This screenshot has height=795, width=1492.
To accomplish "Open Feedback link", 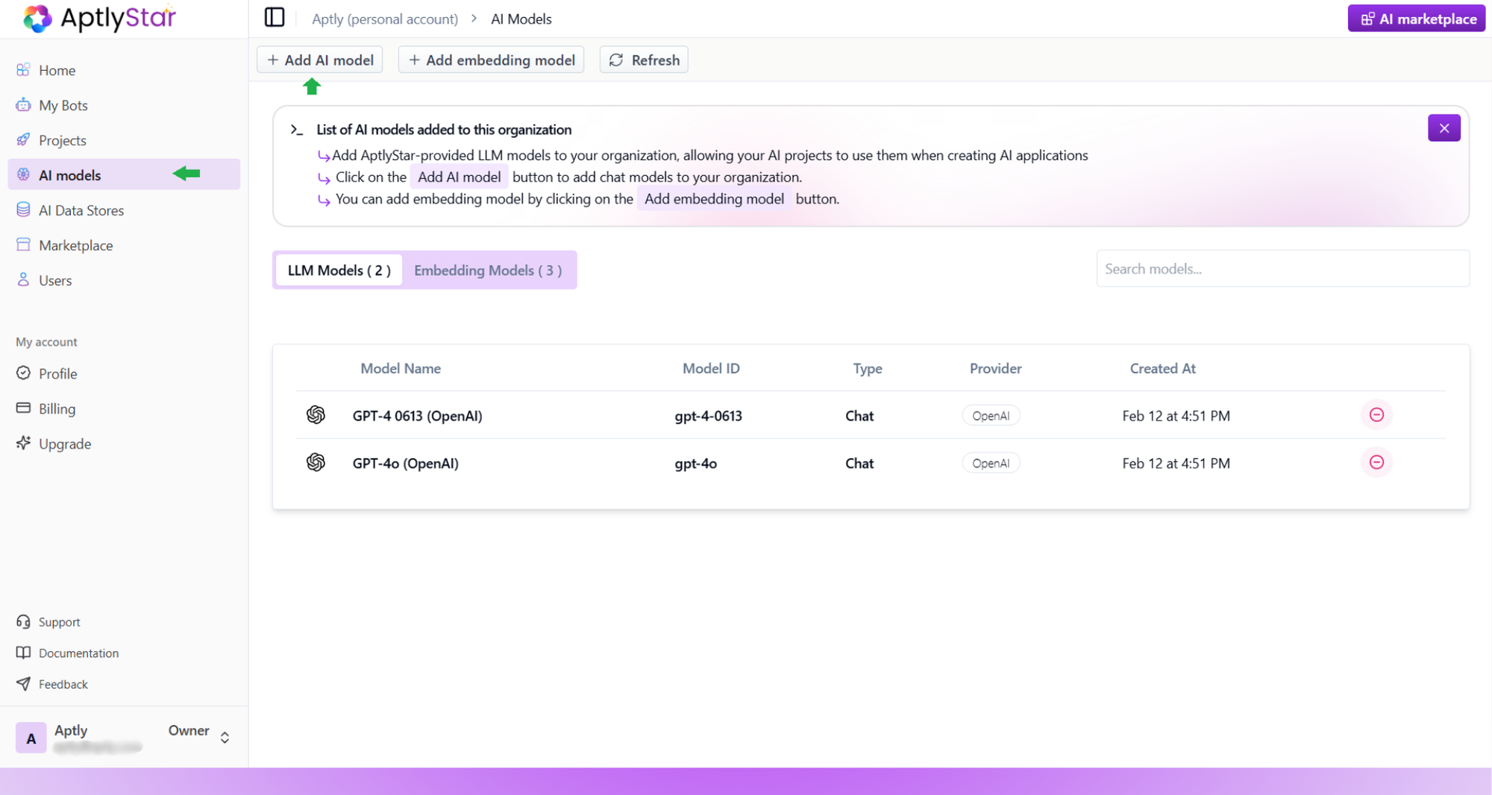I will coord(52,685).
